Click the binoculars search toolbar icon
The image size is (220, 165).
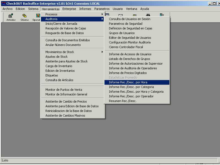point(148,15)
